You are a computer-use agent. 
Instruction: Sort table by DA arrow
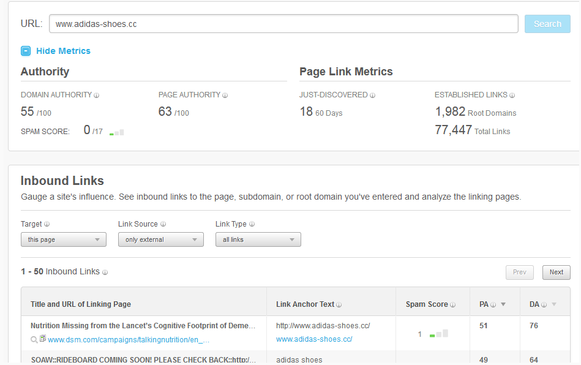554,304
